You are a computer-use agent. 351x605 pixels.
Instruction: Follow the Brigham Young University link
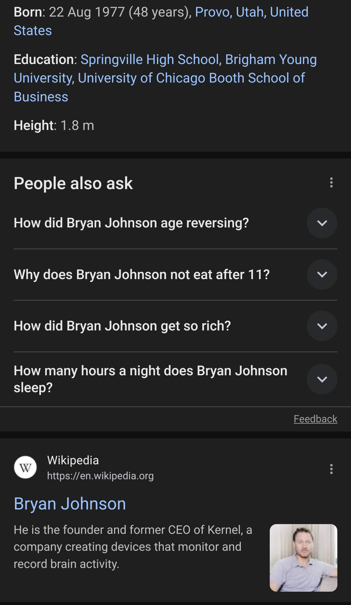[271, 59]
